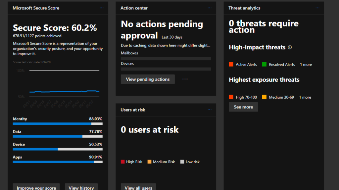Viewport: 339px width, 190px height.
Task: Click the Secure Score trend line chart
Action: pos(65,92)
